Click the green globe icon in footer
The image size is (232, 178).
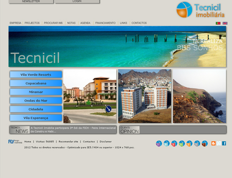click(181, 144)
